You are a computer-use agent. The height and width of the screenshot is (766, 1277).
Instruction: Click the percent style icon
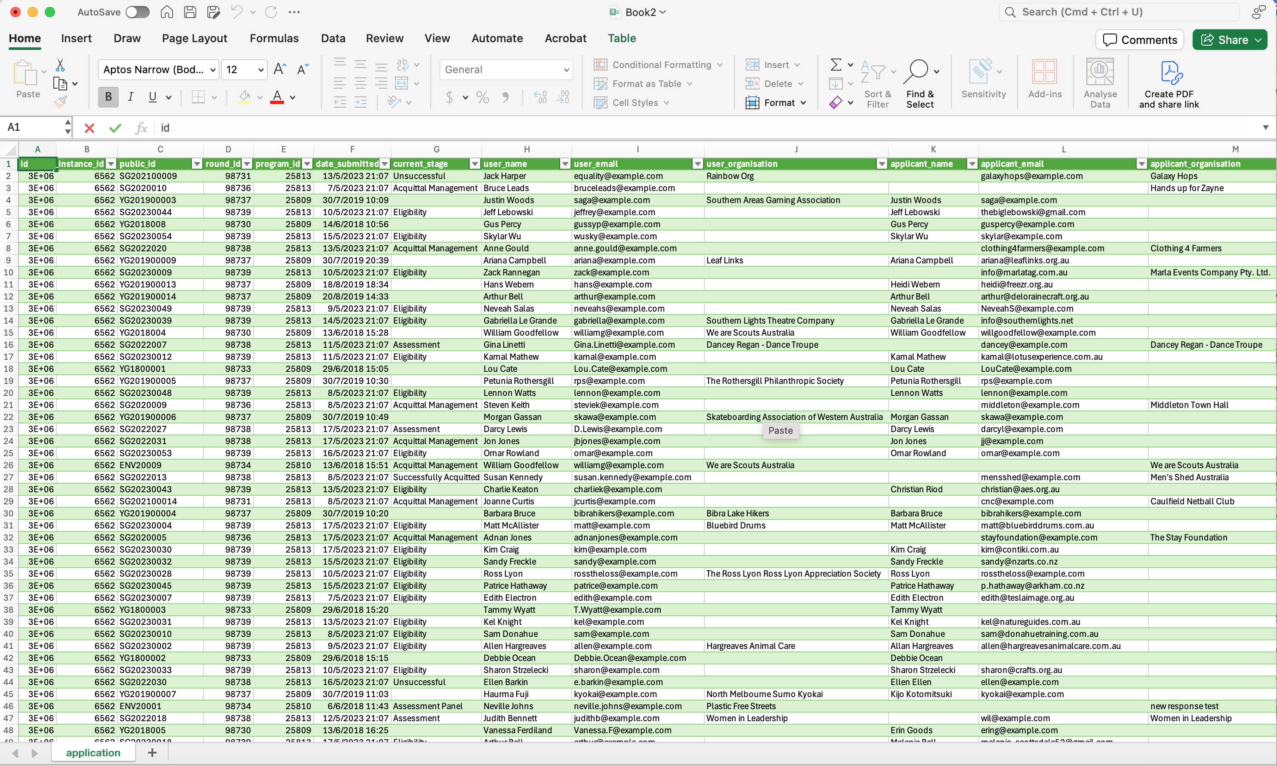(482, 97)
